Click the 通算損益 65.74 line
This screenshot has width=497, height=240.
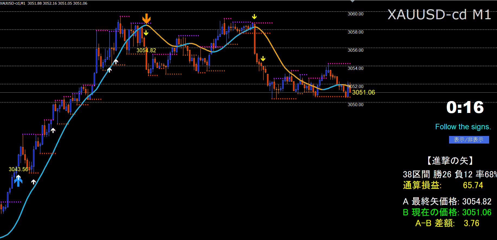click(443, 185)
